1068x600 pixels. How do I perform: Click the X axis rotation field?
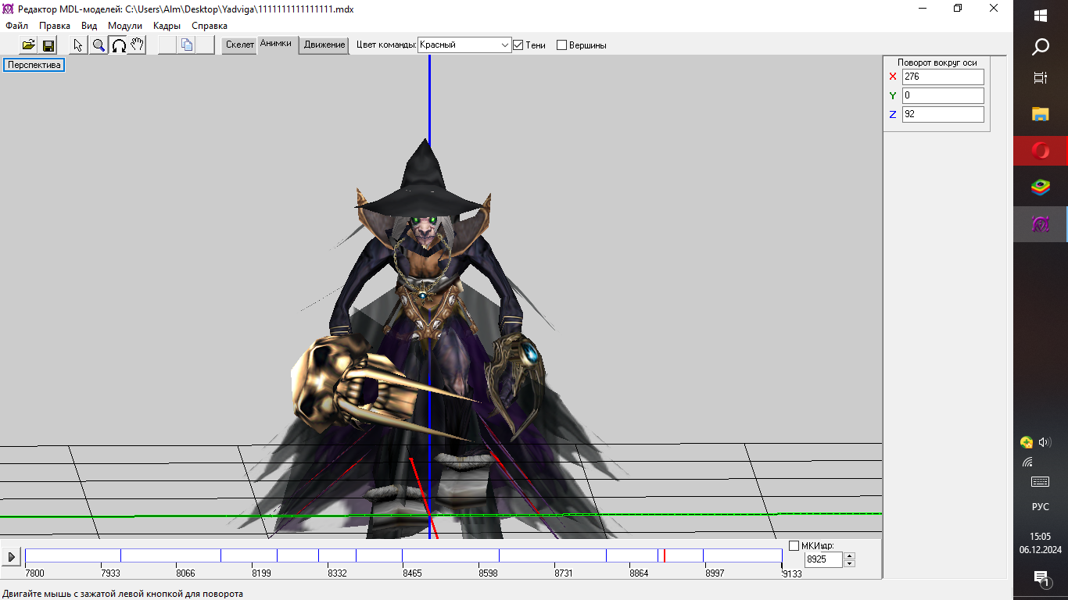pyautogui.click(x=943, y=77)
